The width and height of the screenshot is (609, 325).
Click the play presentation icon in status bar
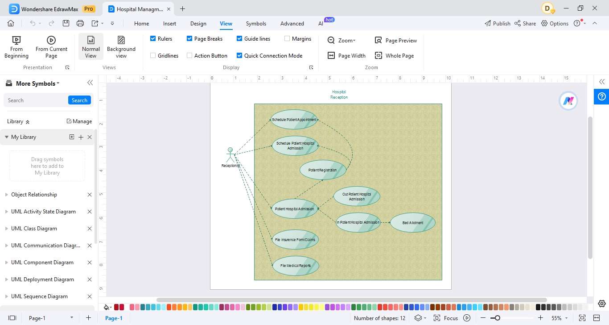467,318
